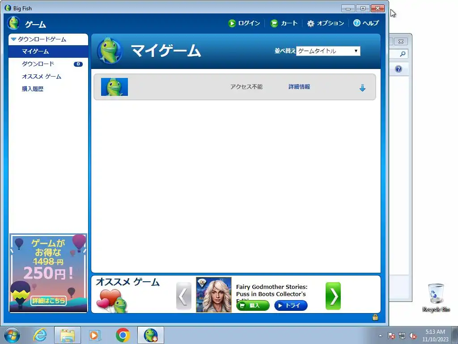Click Action Center flag tray icon
Image resolution: width=458 pixels, height=344 pixels.
pos(391,336)
